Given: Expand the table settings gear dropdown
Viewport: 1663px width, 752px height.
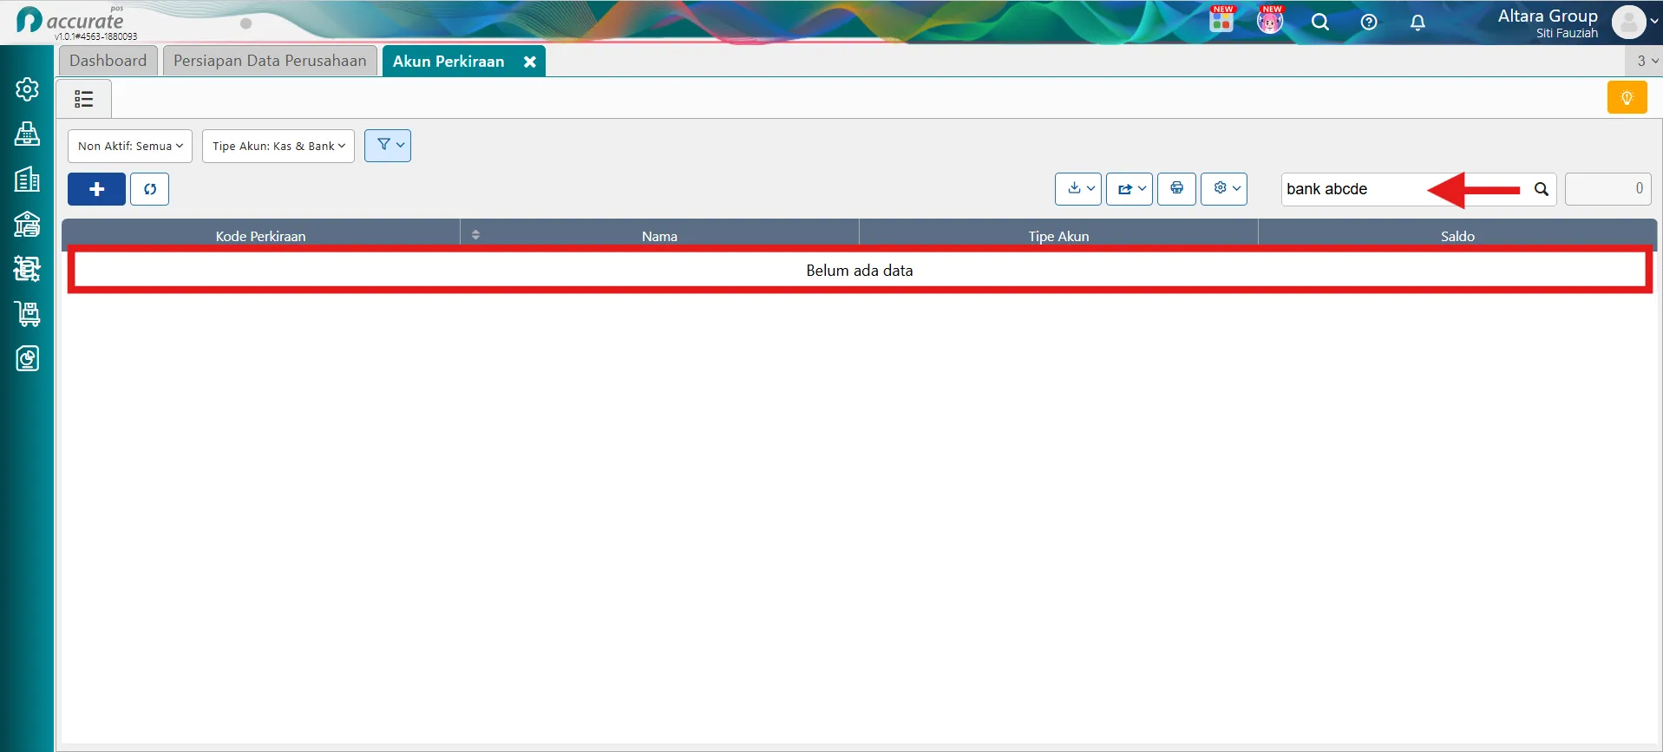Looking at the screenshot, I should pyautogui.click(x=1224, y=188).
